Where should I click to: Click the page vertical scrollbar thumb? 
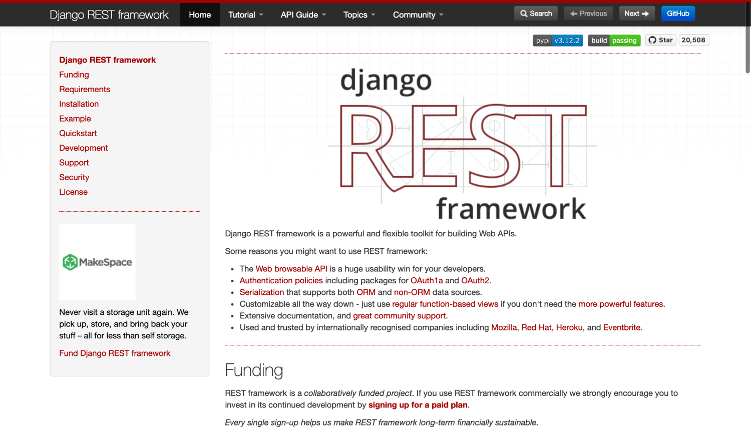pyautogui.click(x=747, y=39)
